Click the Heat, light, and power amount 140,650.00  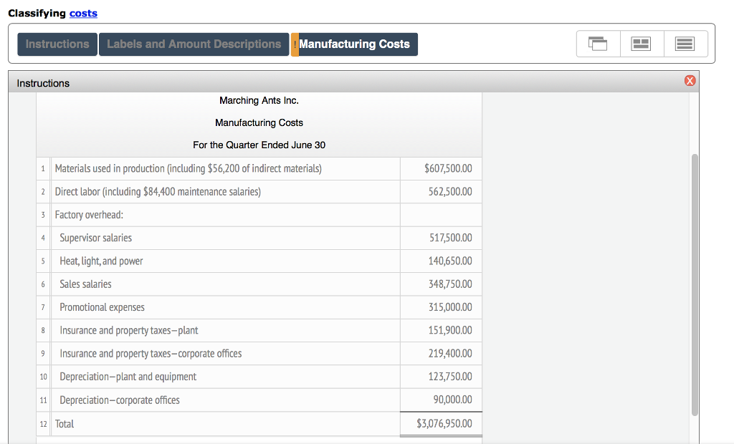pyautogui.click(x=449, y=261)
